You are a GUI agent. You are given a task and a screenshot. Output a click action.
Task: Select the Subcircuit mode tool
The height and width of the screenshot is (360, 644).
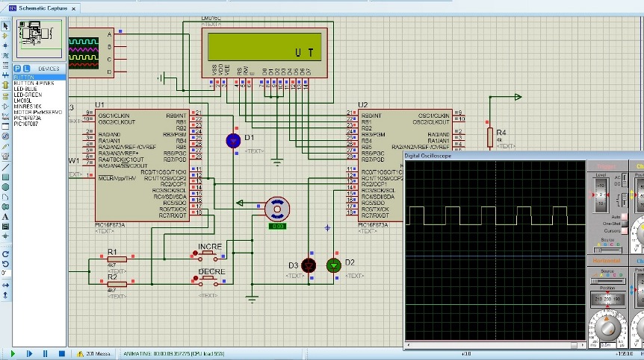coord(5,85)
